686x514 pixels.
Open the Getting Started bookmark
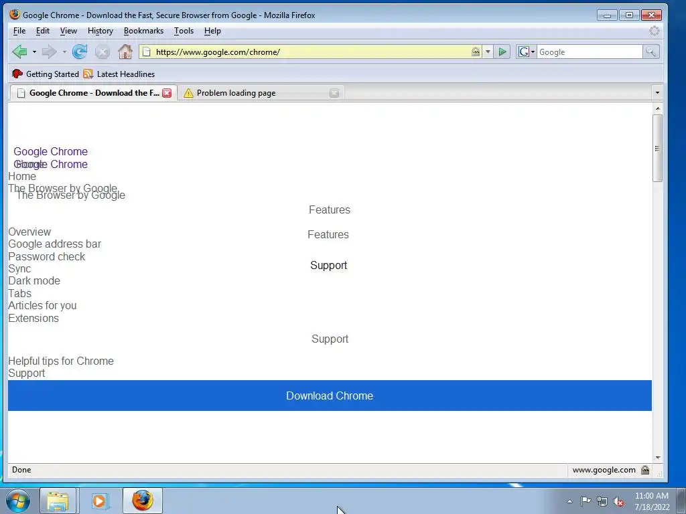pyautogui.click(x=46, y=74)
